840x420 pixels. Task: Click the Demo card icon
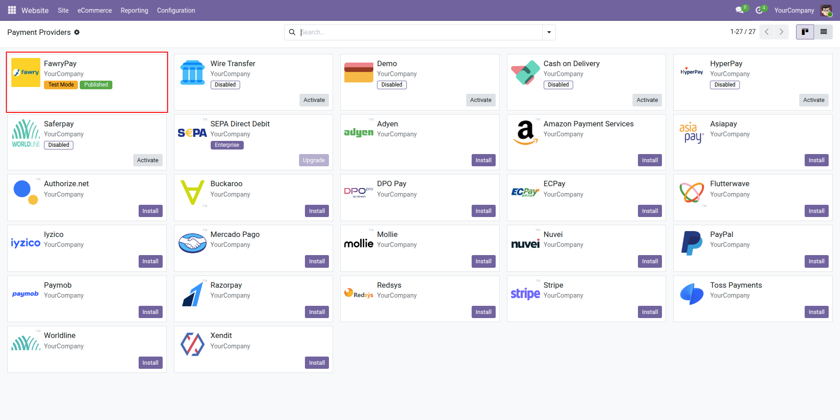359,72
